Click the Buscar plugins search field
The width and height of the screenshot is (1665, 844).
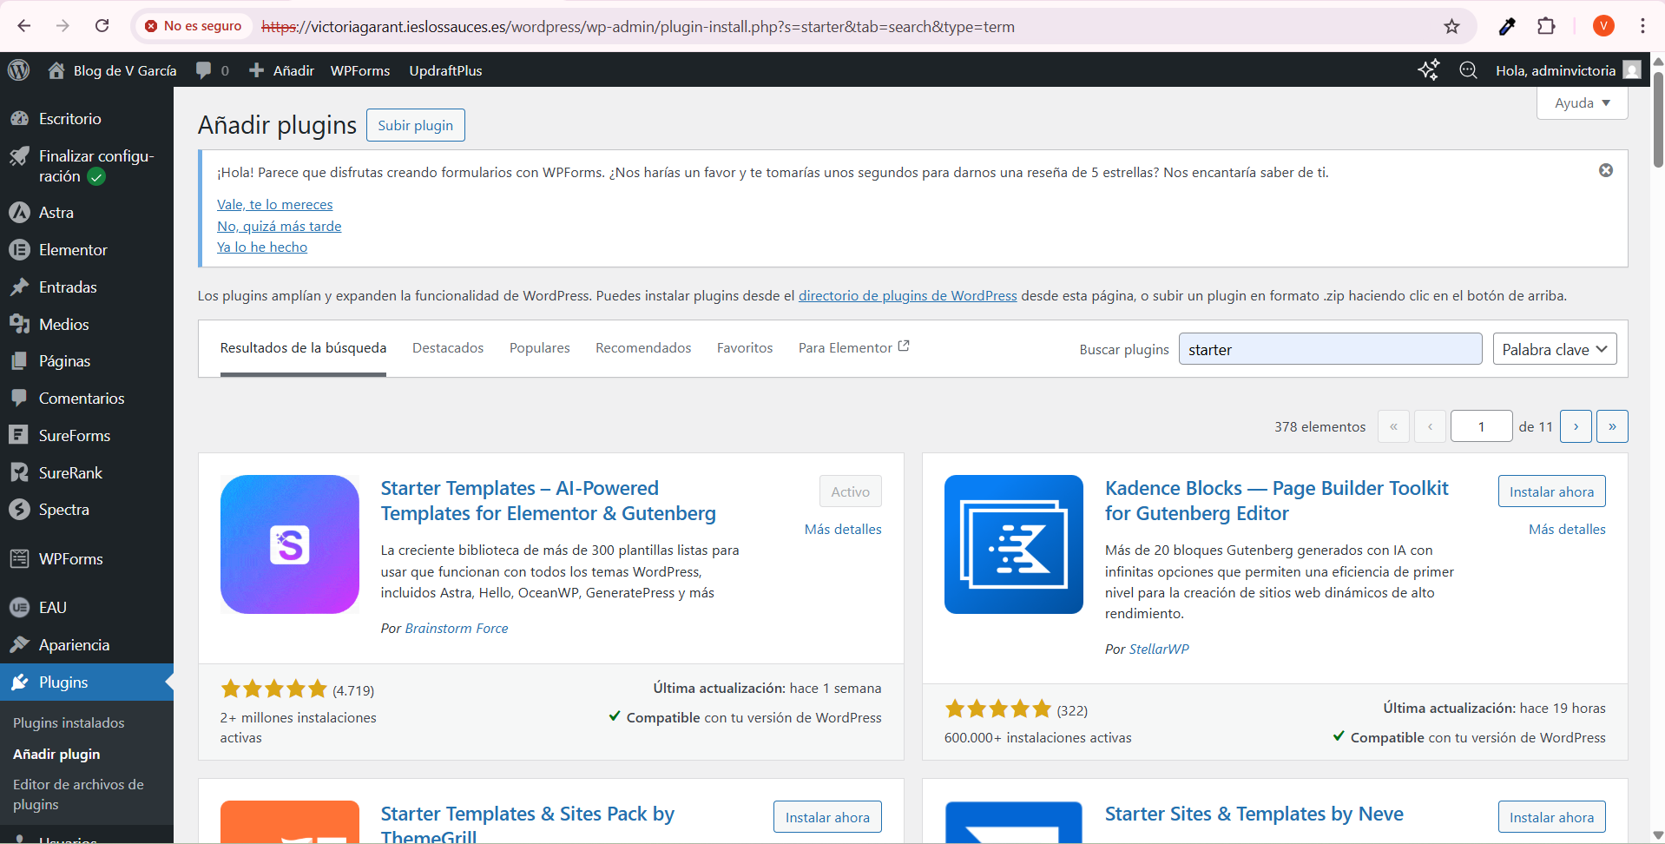(x=1329, y=349)
